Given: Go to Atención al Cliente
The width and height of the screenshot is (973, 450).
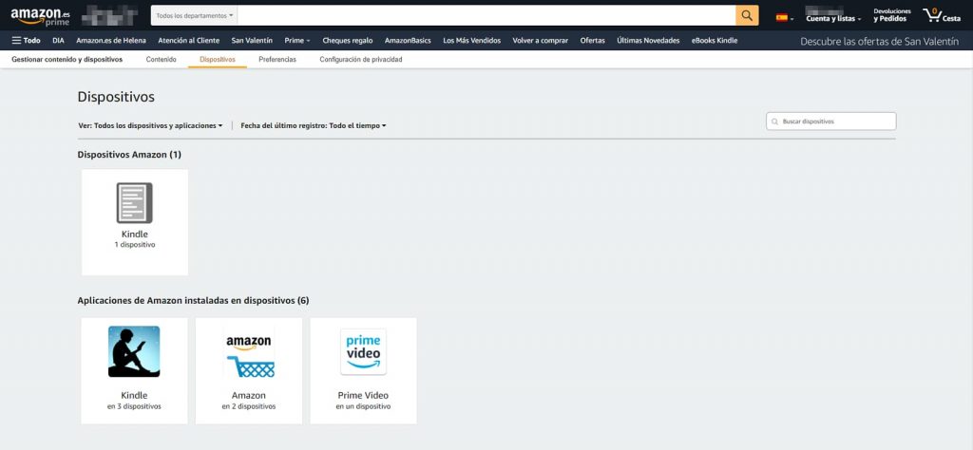Looking at the screenshot, I should click(189, 40).
